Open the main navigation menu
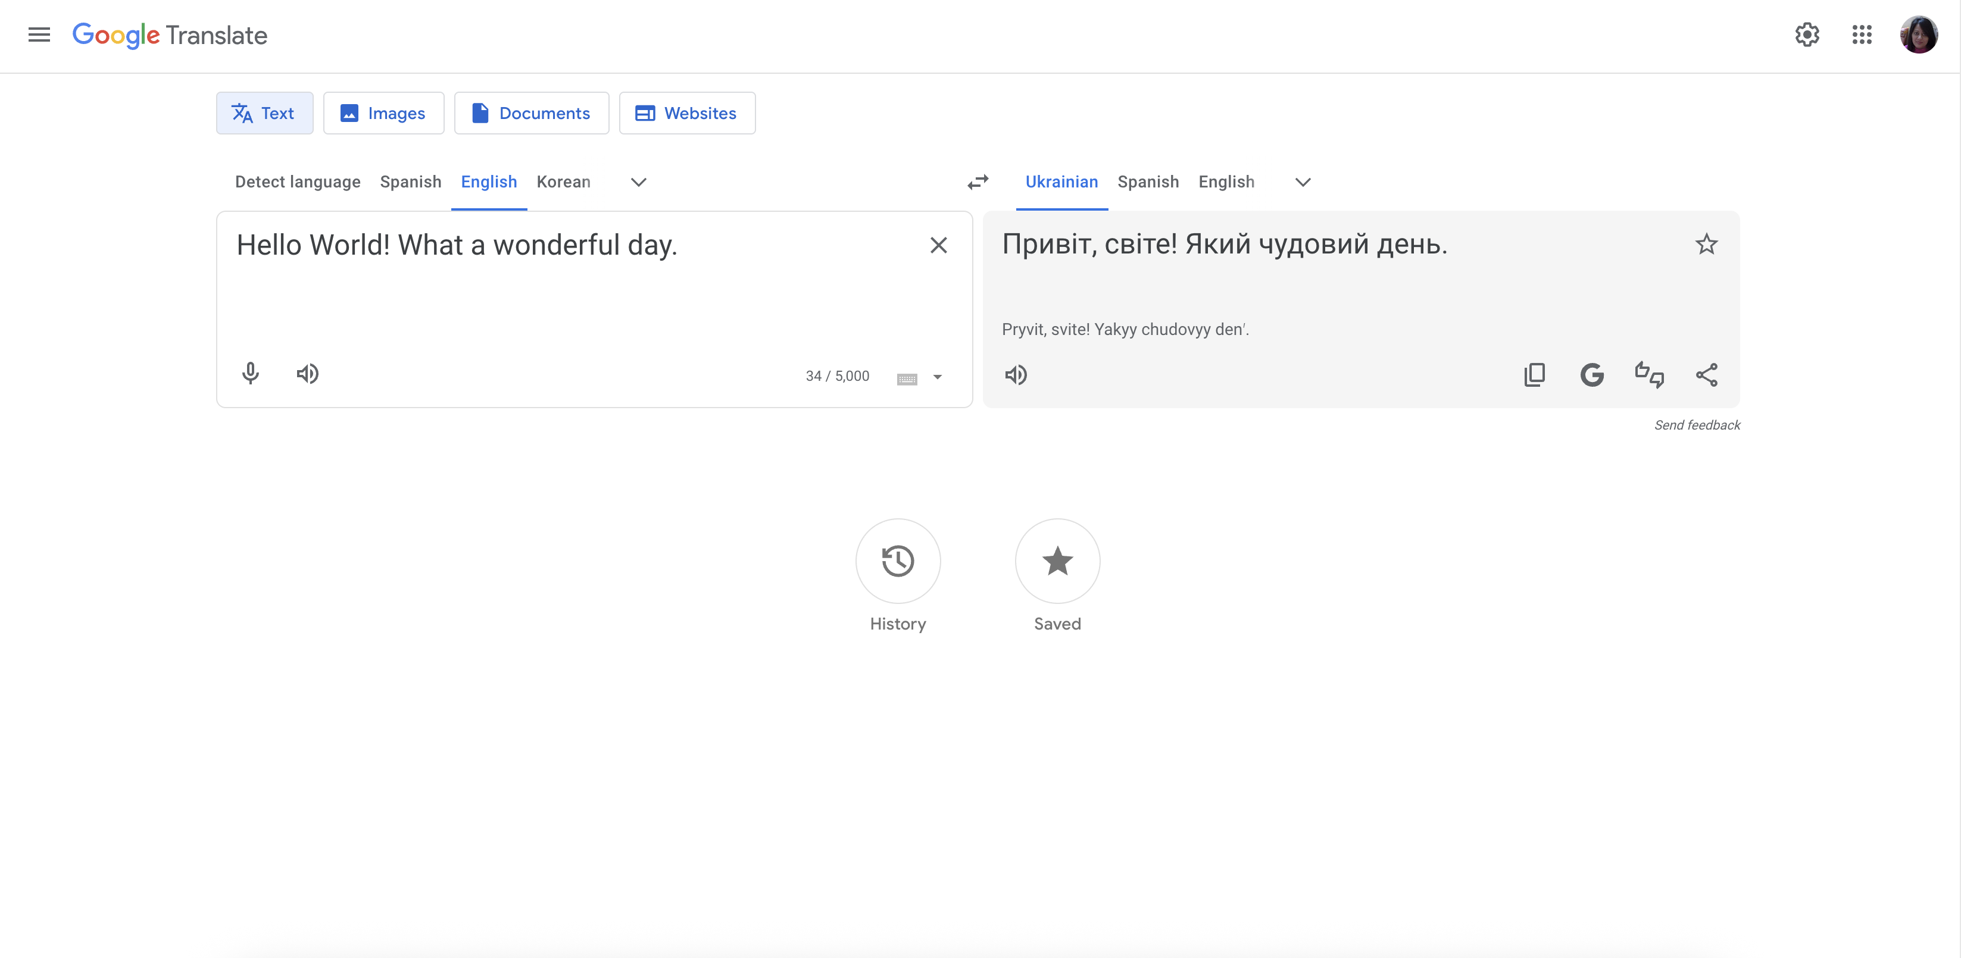Image resolution: width=1961 pixels, height=958 pixels. point(38,35)
